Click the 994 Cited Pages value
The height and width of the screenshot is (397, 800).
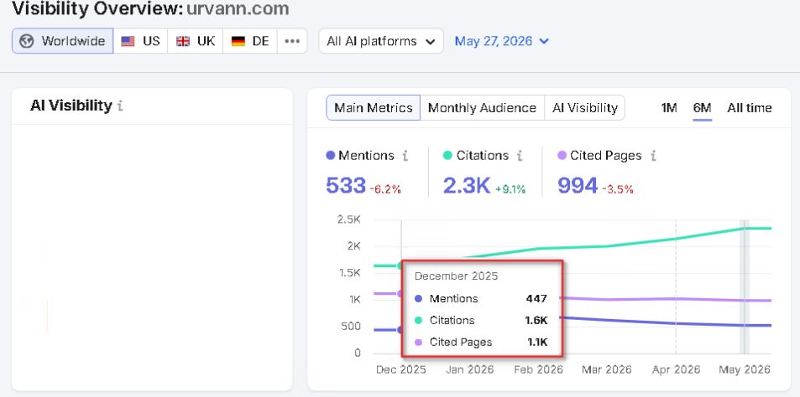tap(577, 186)
